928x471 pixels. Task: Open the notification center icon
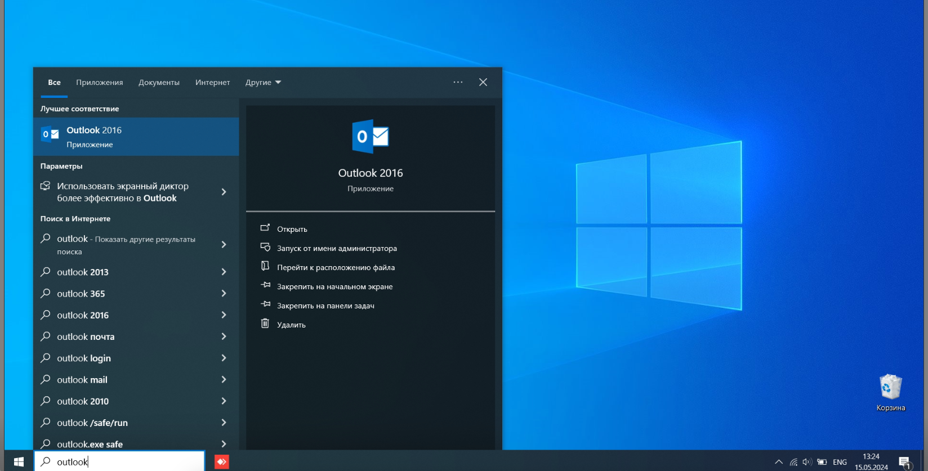(x=905, y=463)
